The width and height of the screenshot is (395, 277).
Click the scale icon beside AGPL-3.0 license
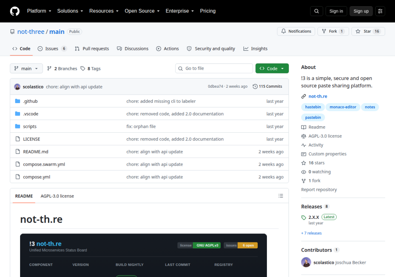click(x=304, y=136)
